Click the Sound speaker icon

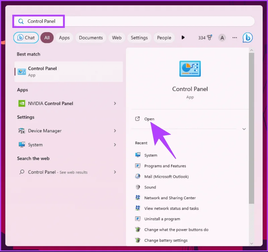[x=138, y=187]
